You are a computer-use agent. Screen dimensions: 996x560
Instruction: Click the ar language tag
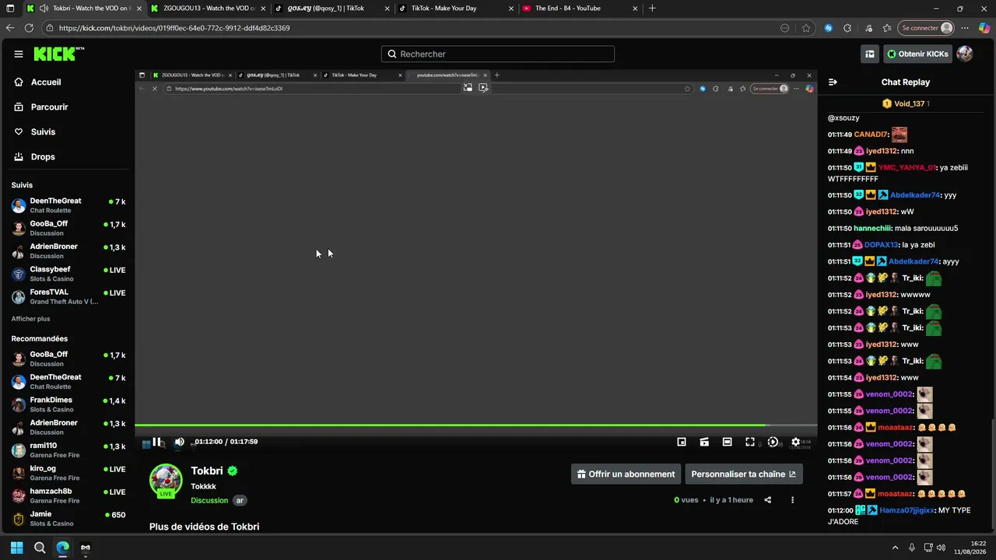point(240,500)
